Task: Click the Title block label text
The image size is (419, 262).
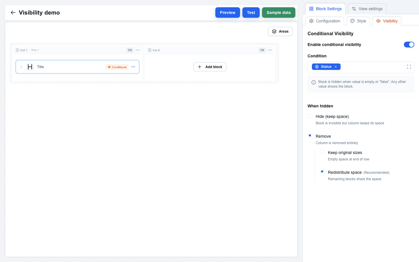Action: point(40,67)
